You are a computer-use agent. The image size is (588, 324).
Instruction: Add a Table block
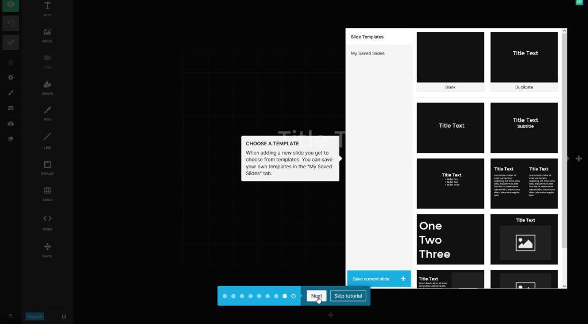click(x=47, y=194)
